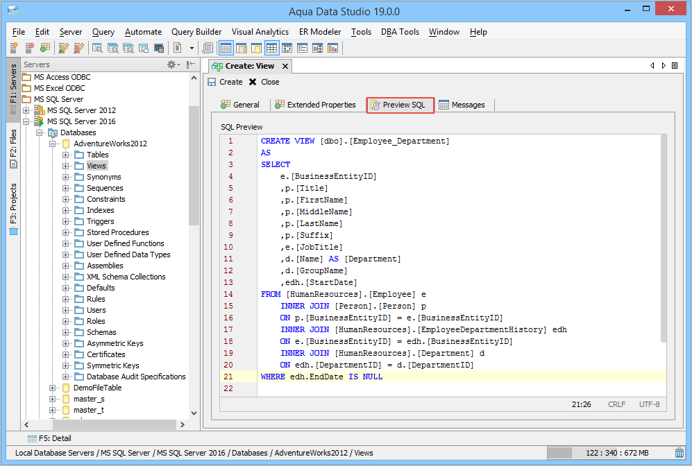This screenshot has width=692, height=466.
Task: Click the Register Server toolbar icon
Action: tap(13, 48)
